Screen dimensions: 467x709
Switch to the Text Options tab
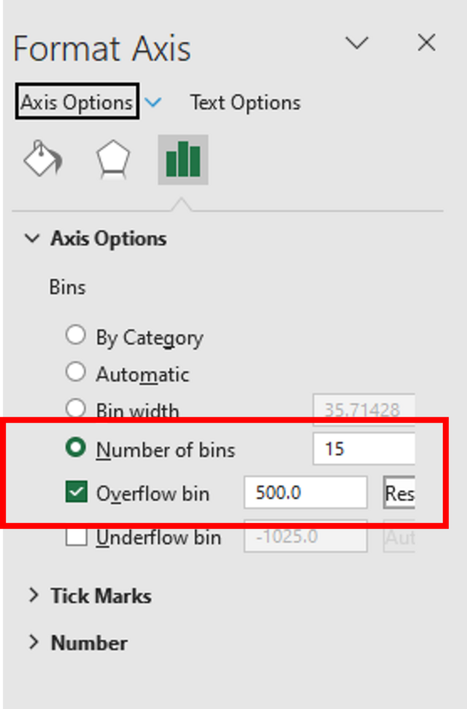tap(245, 103)
